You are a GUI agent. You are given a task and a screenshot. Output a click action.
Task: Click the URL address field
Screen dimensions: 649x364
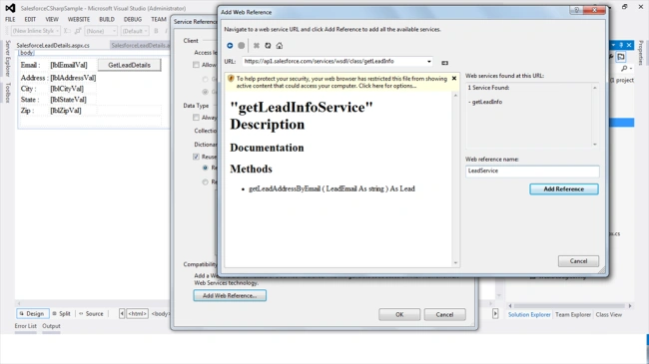tap(336, 61)
